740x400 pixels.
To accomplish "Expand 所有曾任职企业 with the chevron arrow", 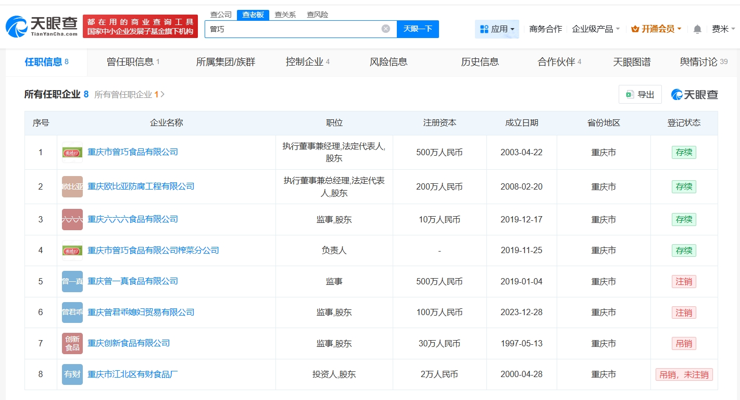I will click(162, 95).
